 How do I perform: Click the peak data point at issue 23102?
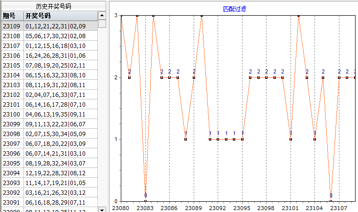tap(299, 16)
